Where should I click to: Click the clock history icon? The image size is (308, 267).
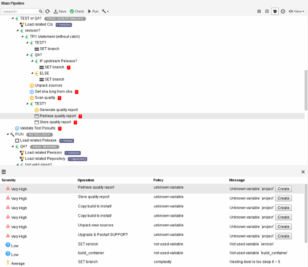point(283,12)
